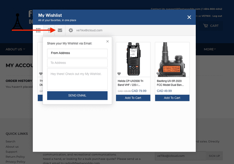
Task: Open the Search quick link
Action: coord(11,141)
